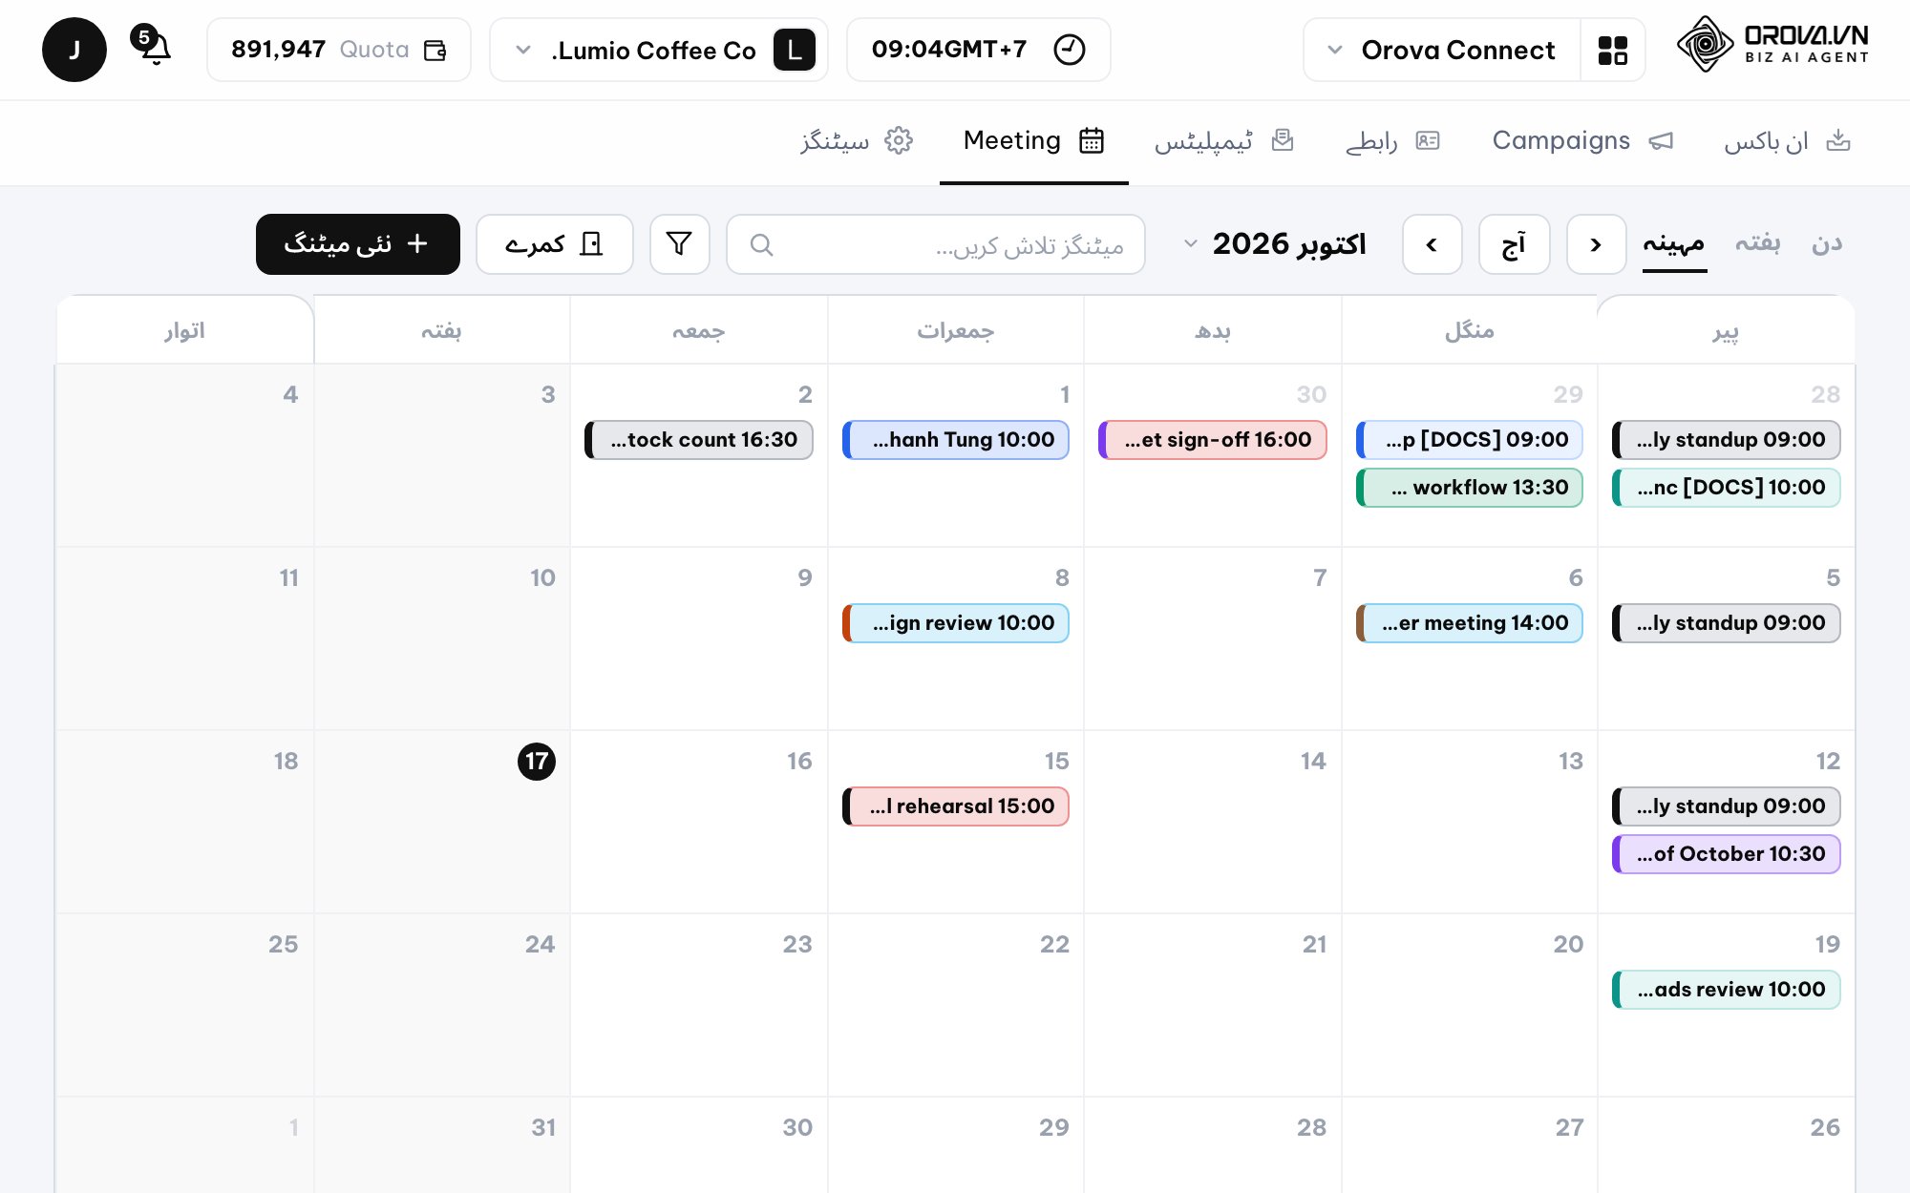The image size is (1910, 1193).
Task: Open the p [DOCS] 09:00 event
Action: point(1470,440)
